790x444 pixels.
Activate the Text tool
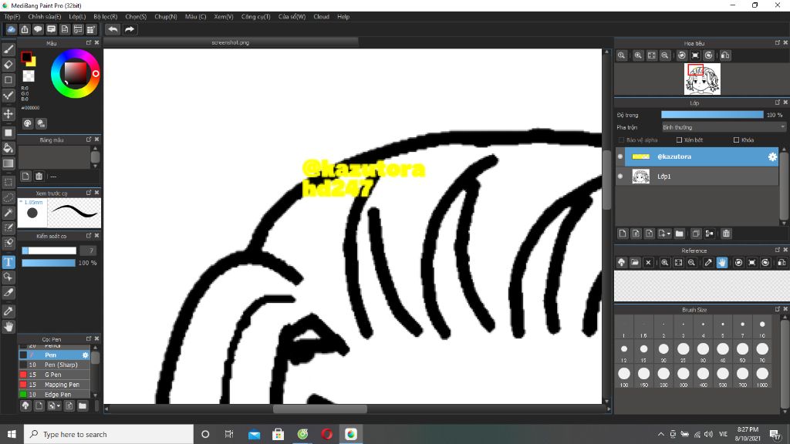click(8, 262)
